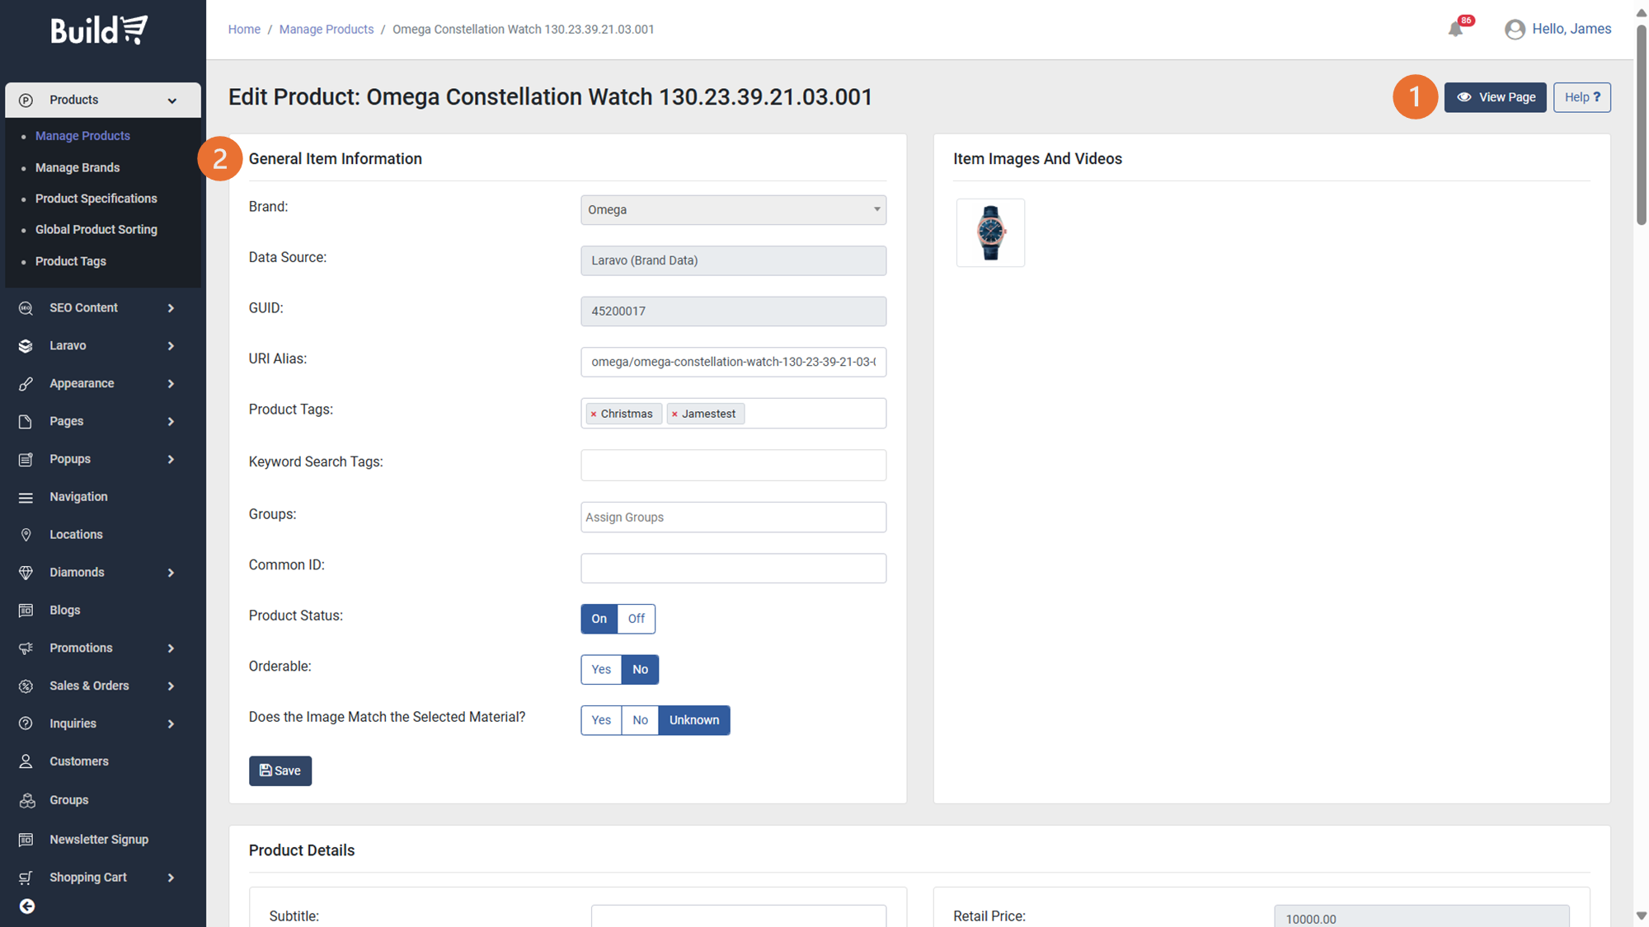Viewport: 1649px width, 927px height.
Task: Remove the Christmas product tag
Action: [594, 414]
